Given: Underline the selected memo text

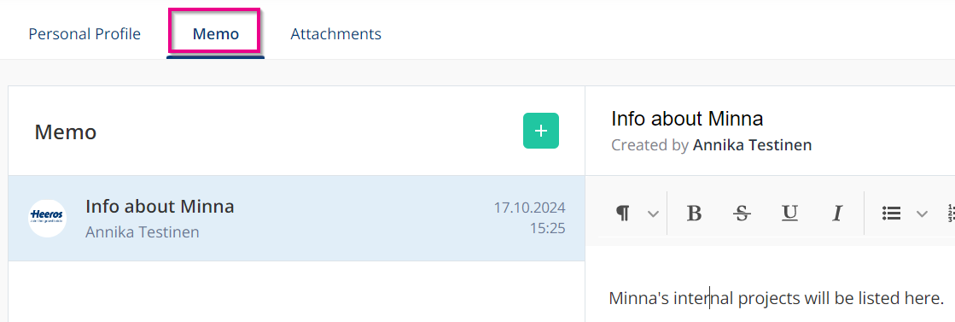Looking at the screenshot, I should click(x=789, y=213).
